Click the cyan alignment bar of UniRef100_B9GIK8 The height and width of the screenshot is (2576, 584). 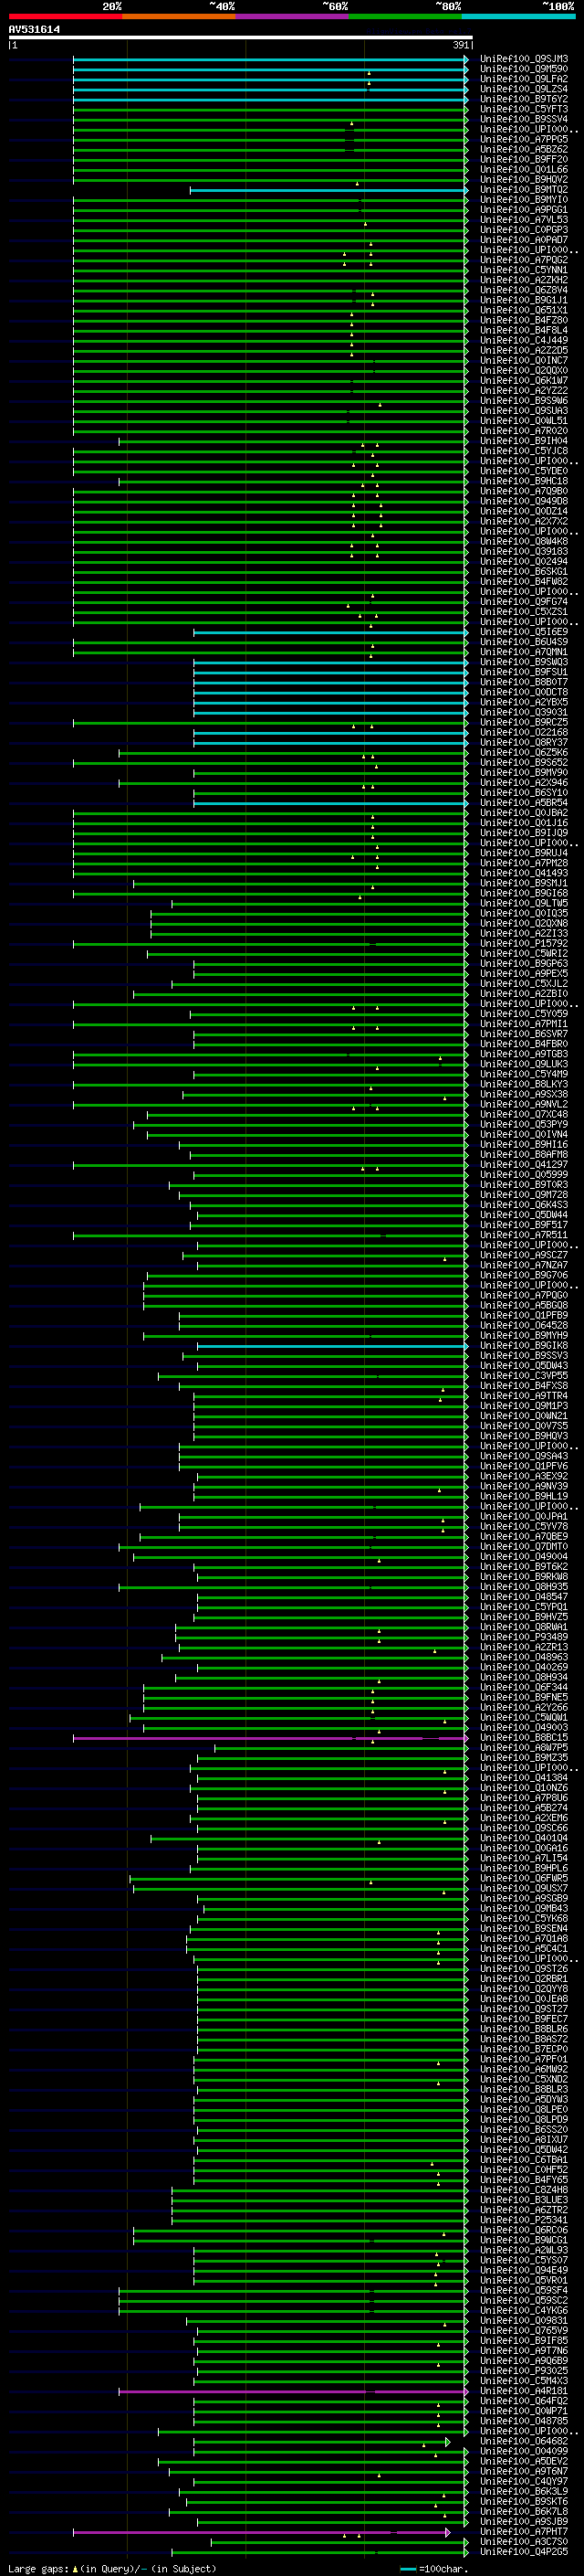tap(332, 1345)
